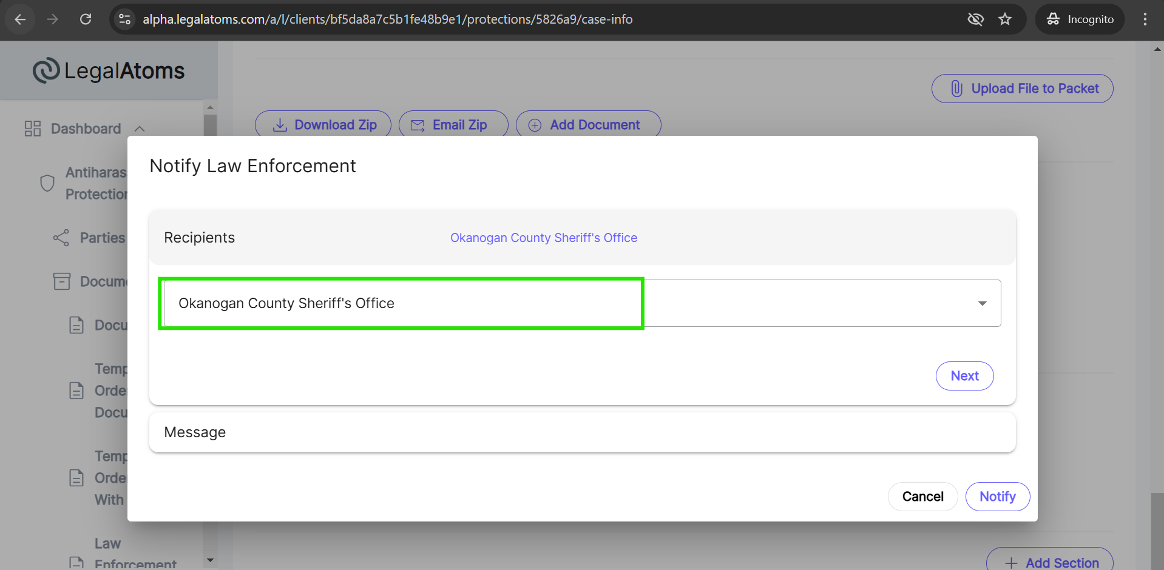
Task: Click the Cancel button
Action: 922,497
